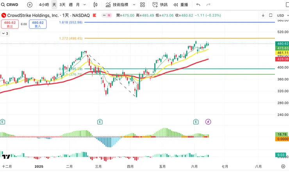This screenshot has height=172, width=289.
Task: Click the blue 買入 buy button
Action: (x=37, y=24)
